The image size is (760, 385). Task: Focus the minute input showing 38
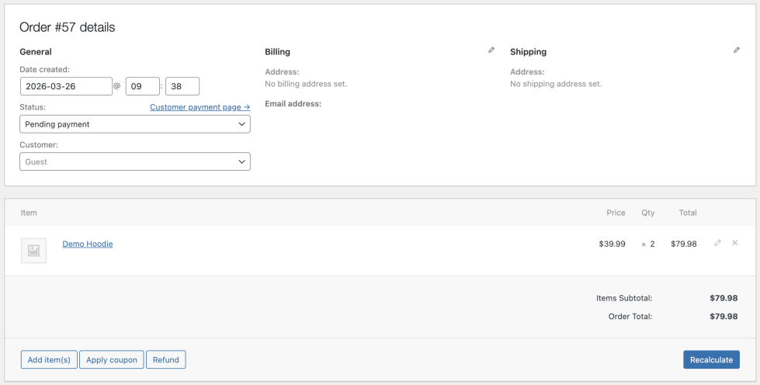click(182, 86)
